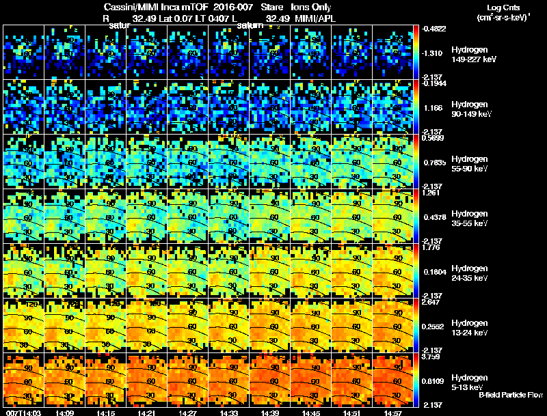Screen dimensions: 547x416
Task: Click the Cassini/MIMI Inca mTOF title text
Action: (x=157, y=7)
